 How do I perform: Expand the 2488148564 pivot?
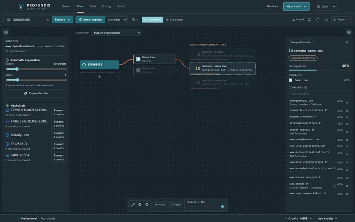(x=59, y=157)
